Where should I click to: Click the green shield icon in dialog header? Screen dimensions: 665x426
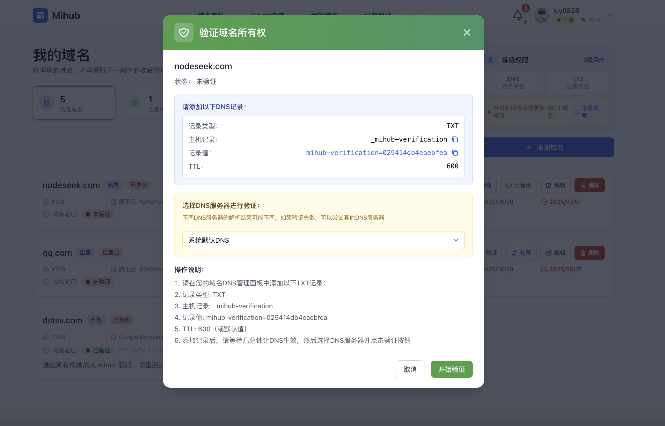(x=184, y=33)
